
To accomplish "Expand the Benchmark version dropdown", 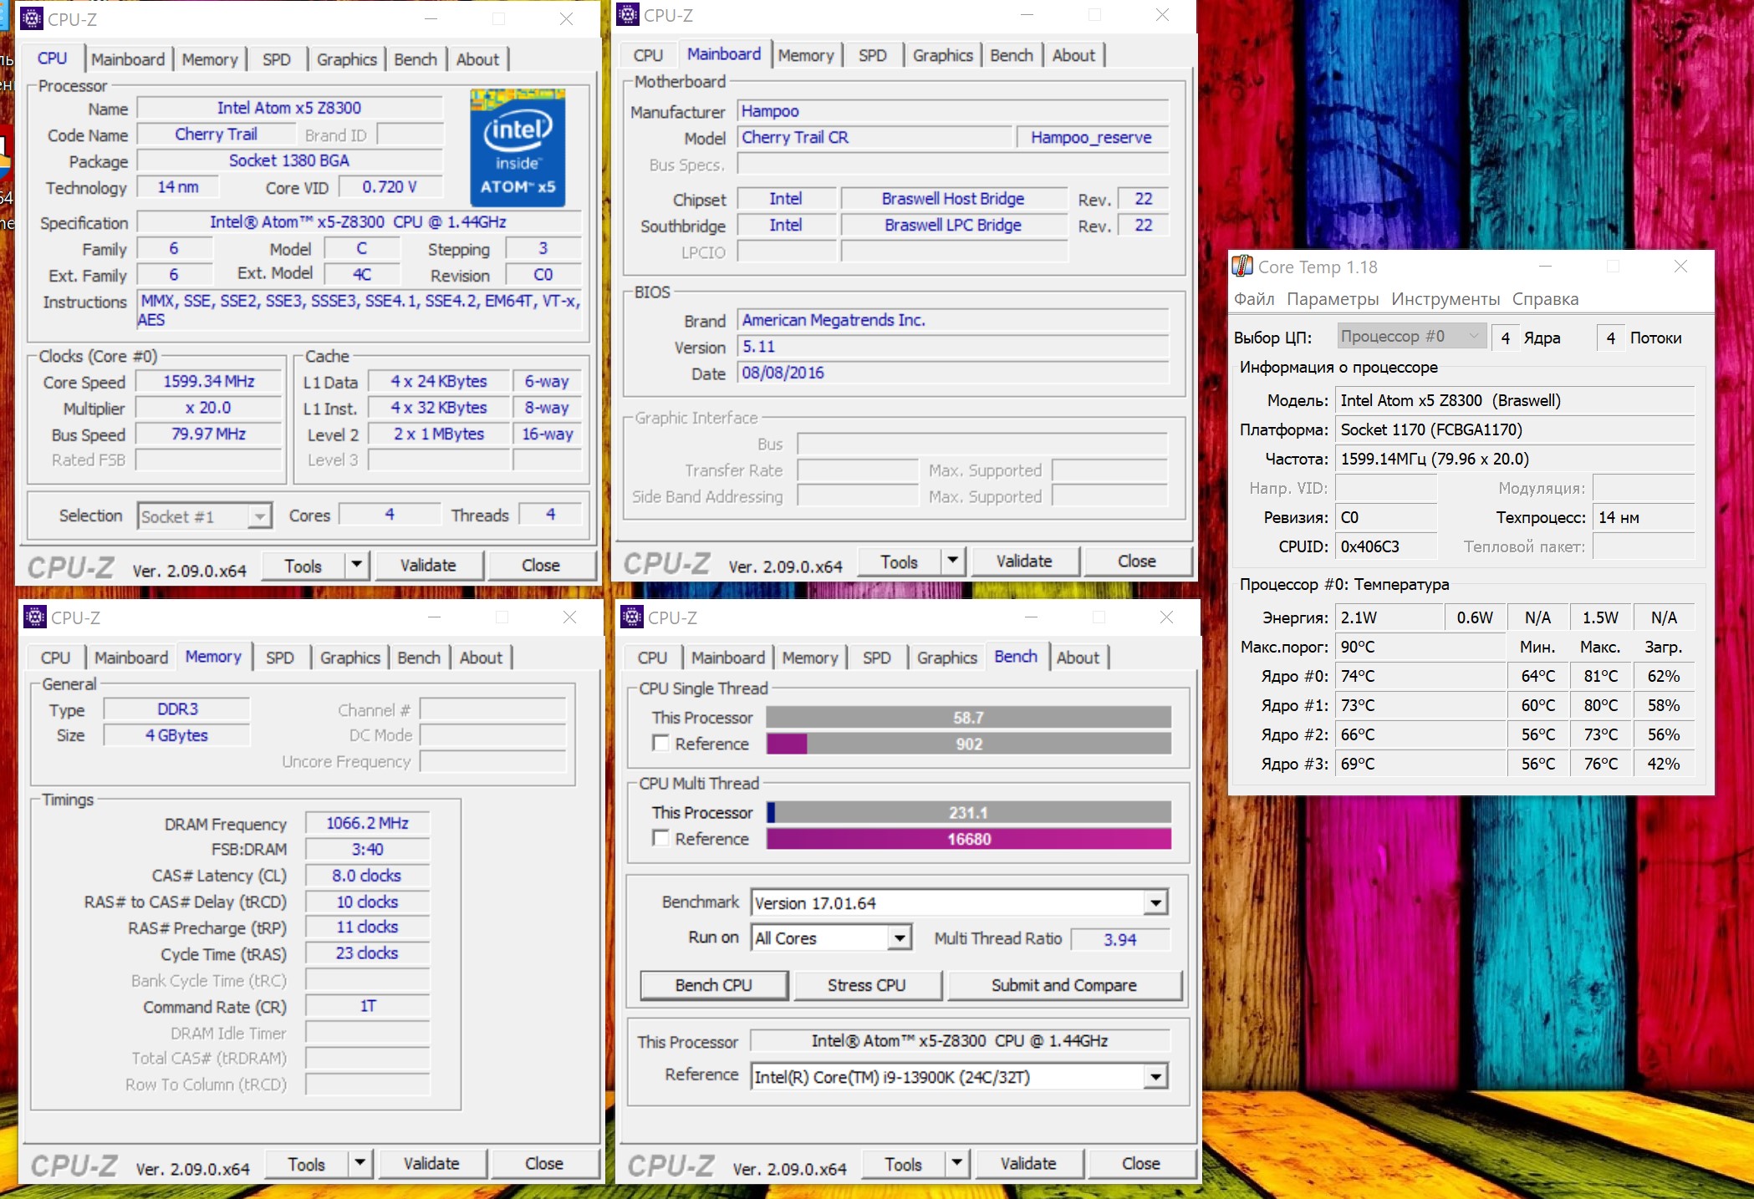I will point(1155,902).
